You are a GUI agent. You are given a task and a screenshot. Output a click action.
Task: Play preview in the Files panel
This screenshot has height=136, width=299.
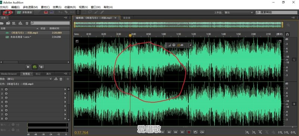(28, 67)
